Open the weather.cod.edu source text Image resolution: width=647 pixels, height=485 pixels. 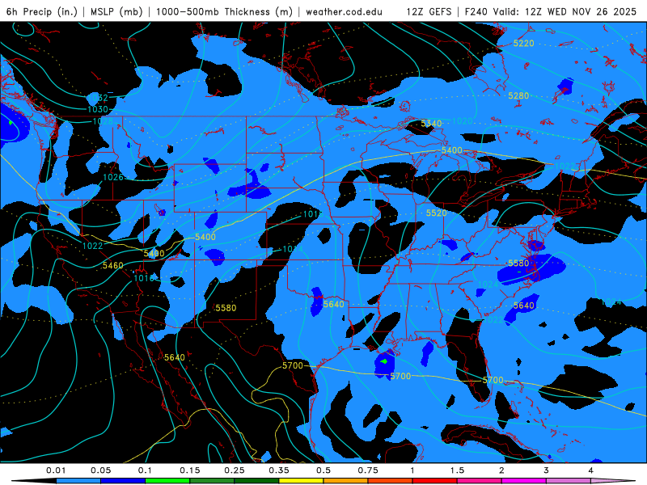pos(344,11)
